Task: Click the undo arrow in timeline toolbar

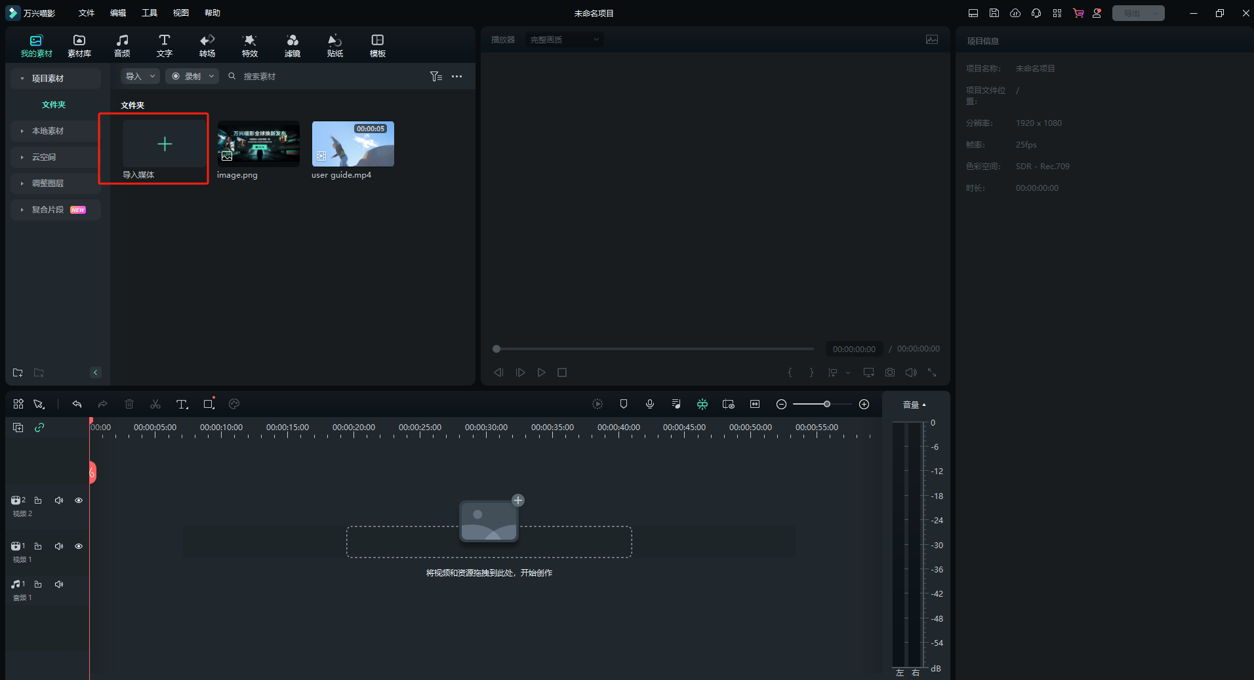Action: [x=77, y=405]
